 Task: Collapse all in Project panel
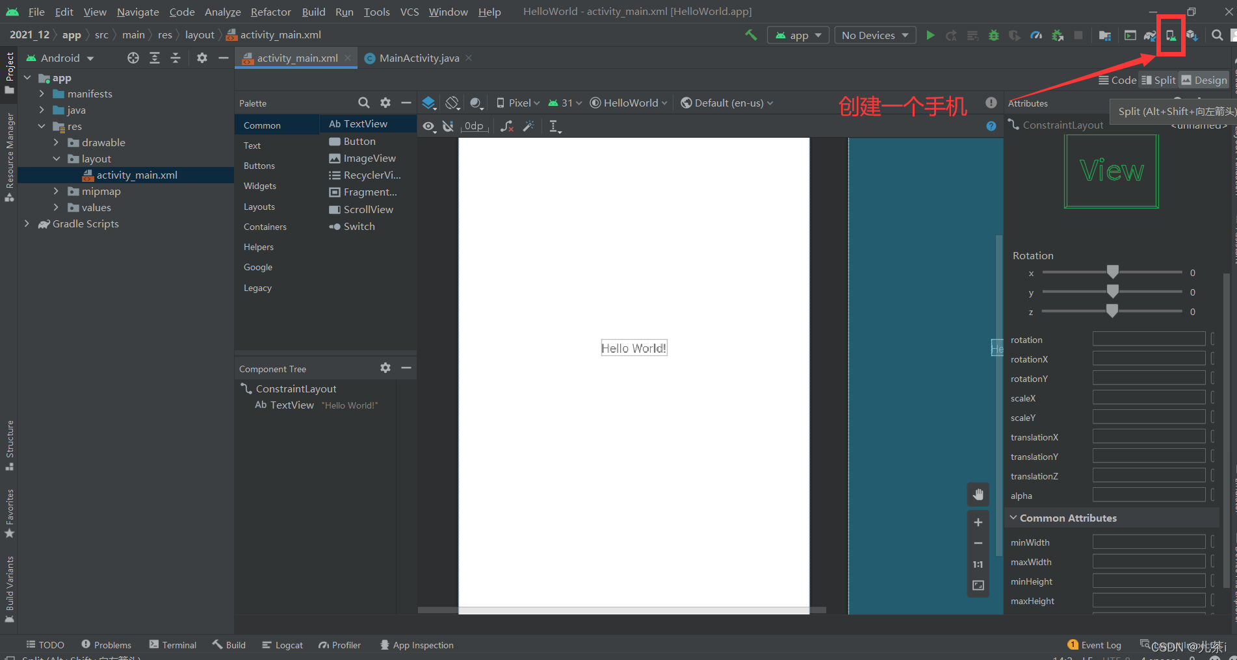pos(176,58)
